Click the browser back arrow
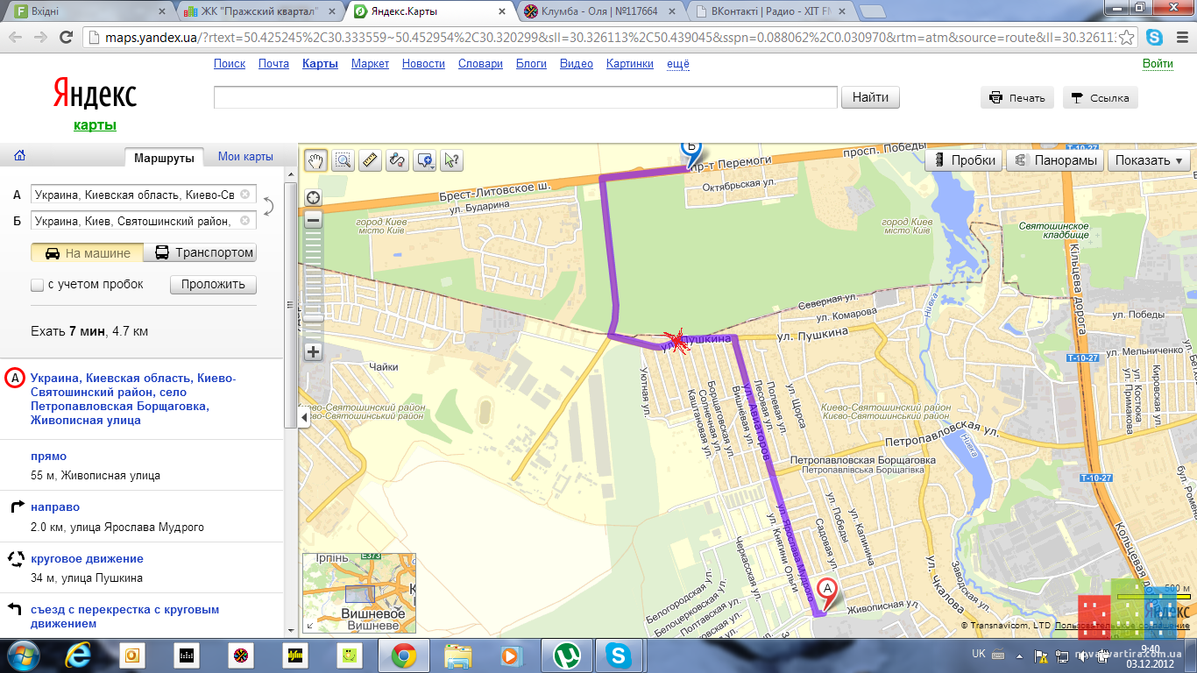1197x673 pixels. pyautogui.click(x=15, y=38)
